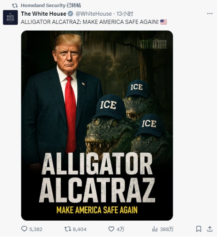Click the reply speech bubble icon
Viewport: 217px width, 237px height.
point(24,229)
